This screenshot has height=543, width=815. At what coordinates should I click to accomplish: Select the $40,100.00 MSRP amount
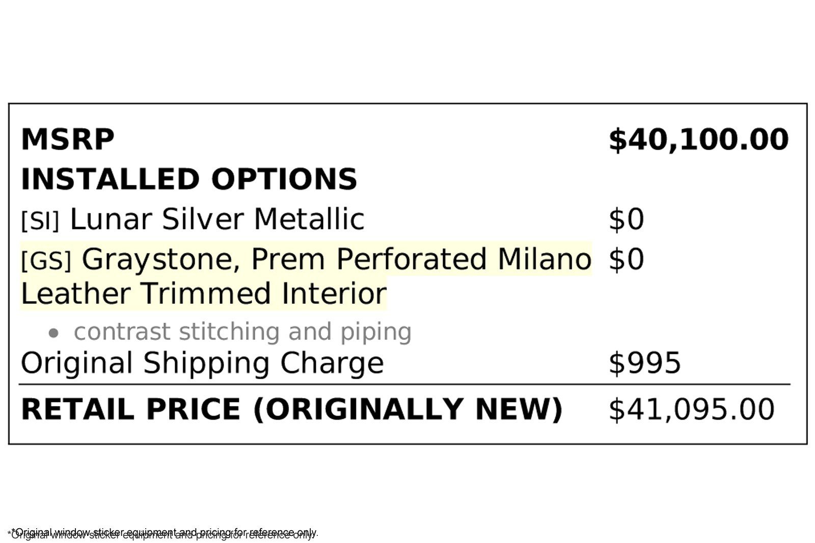click(x=698, y=140)
